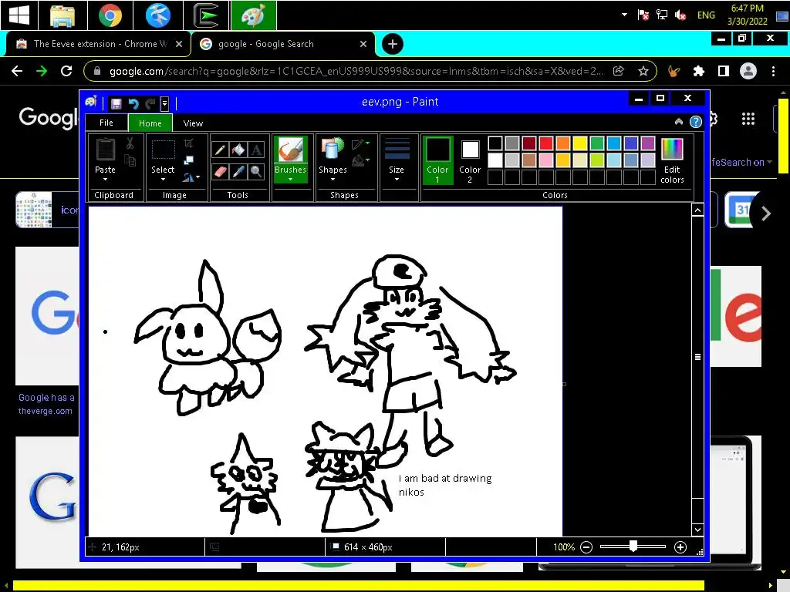Image resolution: width=790 pixels, height=592 pixels.
Task: Pick the red color swatch
Action: tap(546, 143)
